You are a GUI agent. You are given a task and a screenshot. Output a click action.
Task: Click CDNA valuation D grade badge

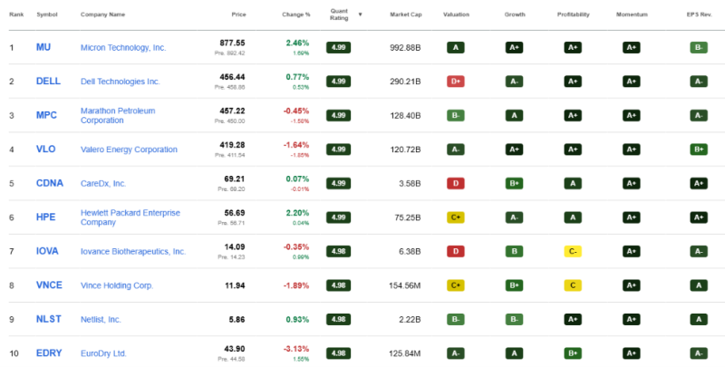(x=456, y=183)
